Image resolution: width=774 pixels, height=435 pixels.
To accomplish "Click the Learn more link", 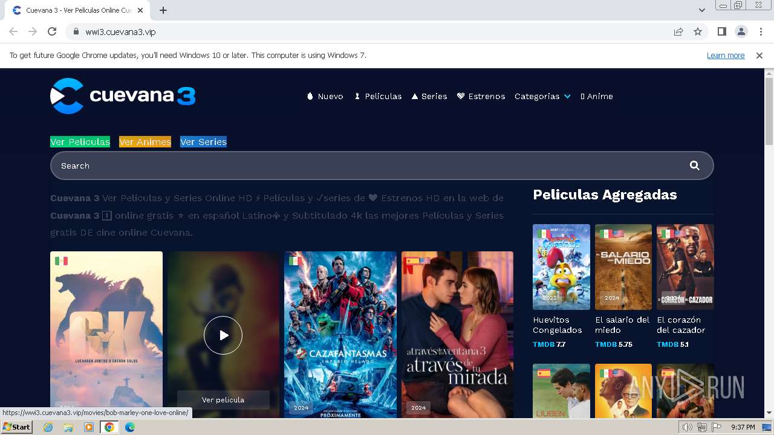I will click(726, 55).
